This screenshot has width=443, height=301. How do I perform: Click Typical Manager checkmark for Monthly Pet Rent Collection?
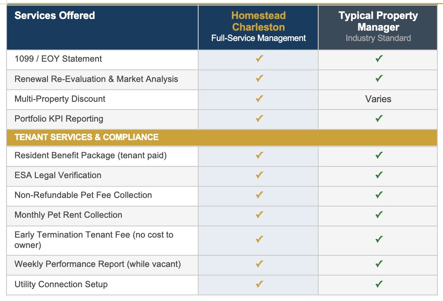pos(379,215)
